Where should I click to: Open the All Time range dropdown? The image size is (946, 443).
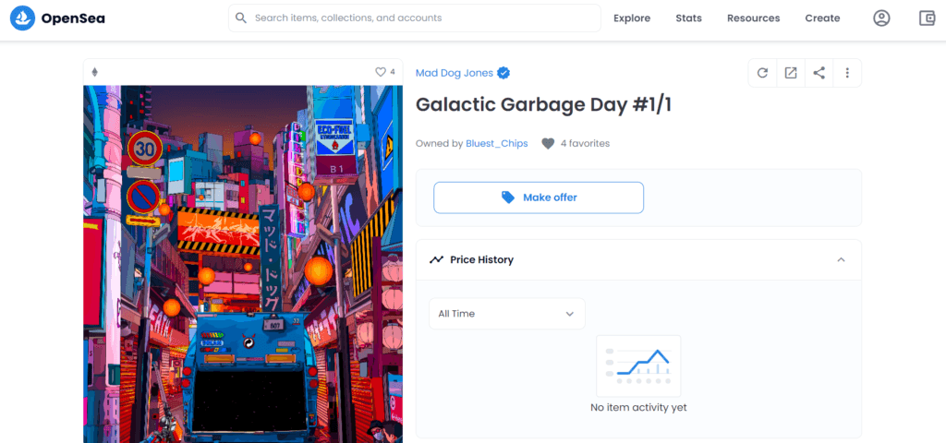(x=507, y=314)
